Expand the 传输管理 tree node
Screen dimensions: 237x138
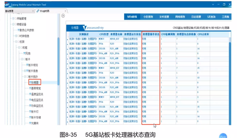click(x=13, y=18)
